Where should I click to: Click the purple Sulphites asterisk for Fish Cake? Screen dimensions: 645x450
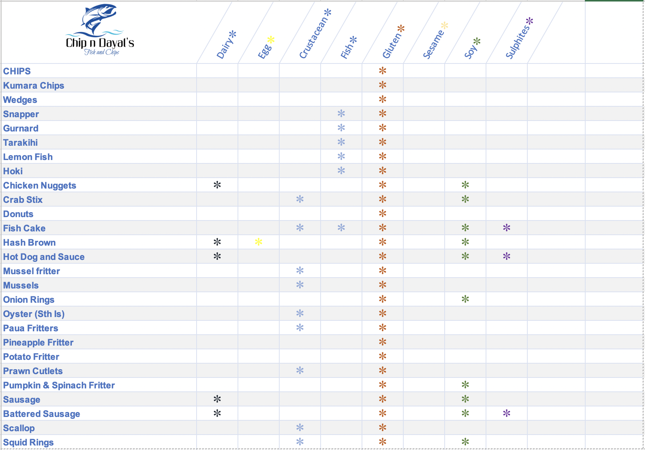click(x=507, y=228)
